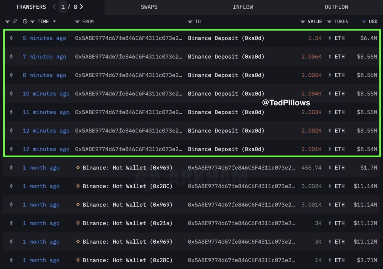Click the clock icon beside TIME header
This screenshot has width=383, height=269.
coord(25,21)
